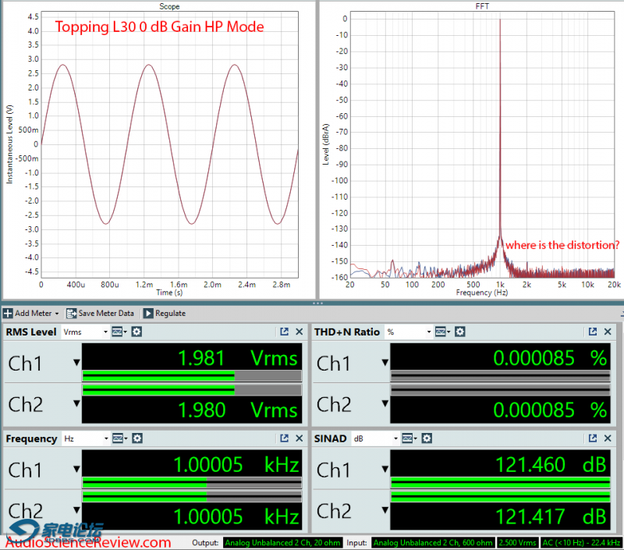Click the bar-graph display icon in RMS Level panel
The height and width of the screenshot is (550, 624).
coord(119,332)
